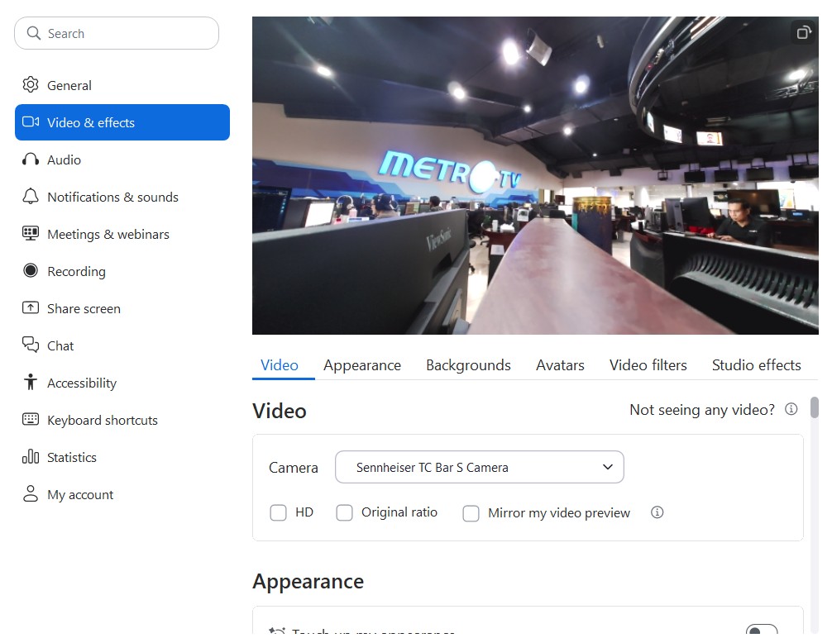This screenshot has height=638, width=832.
Task: Click the Audio headphones icon
Action: point(31,159)
